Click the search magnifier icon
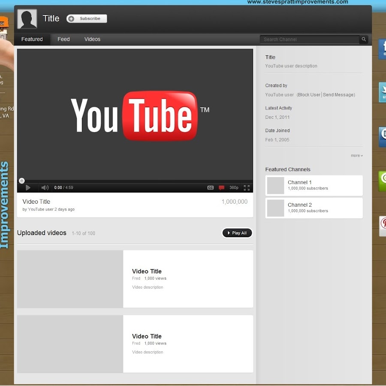 point(364,39)
